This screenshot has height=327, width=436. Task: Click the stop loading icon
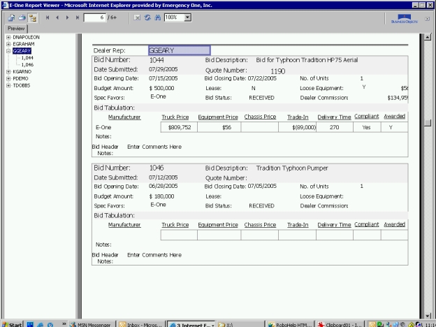coord(137,17)
